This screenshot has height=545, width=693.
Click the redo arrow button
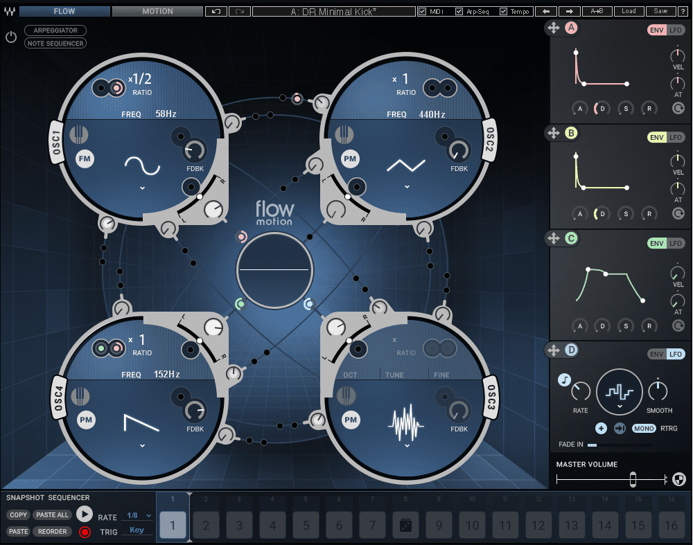[240, 12]
